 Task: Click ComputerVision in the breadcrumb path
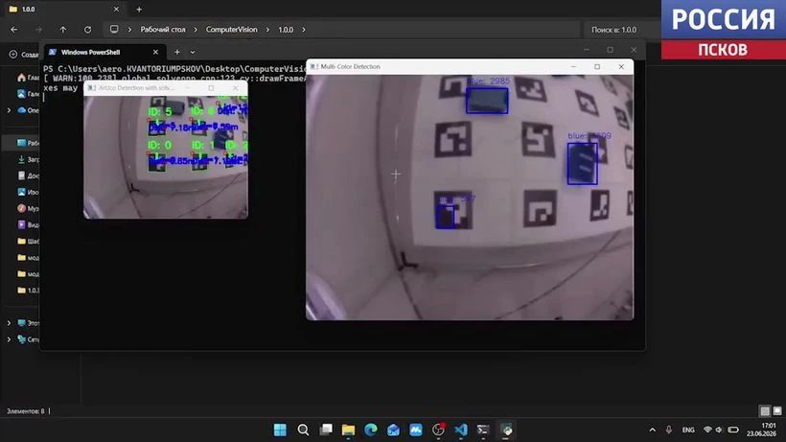(x=232, y=30)
